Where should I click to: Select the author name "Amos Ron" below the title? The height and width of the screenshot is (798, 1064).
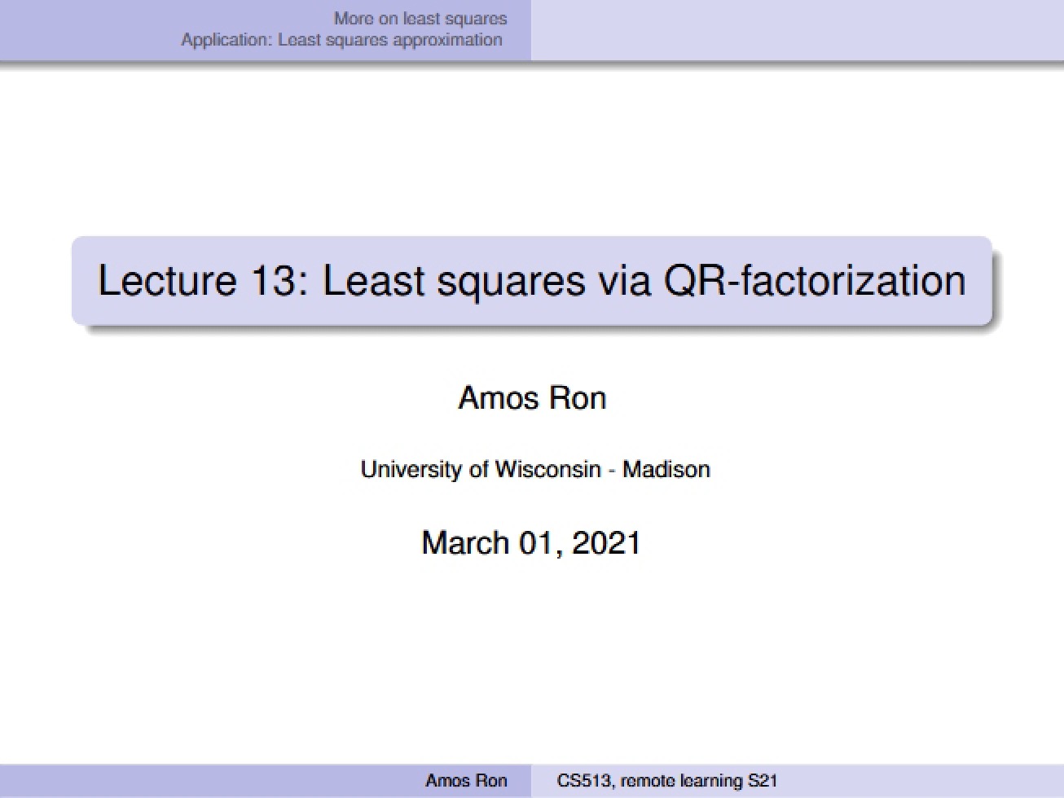(x=532, y=397)
